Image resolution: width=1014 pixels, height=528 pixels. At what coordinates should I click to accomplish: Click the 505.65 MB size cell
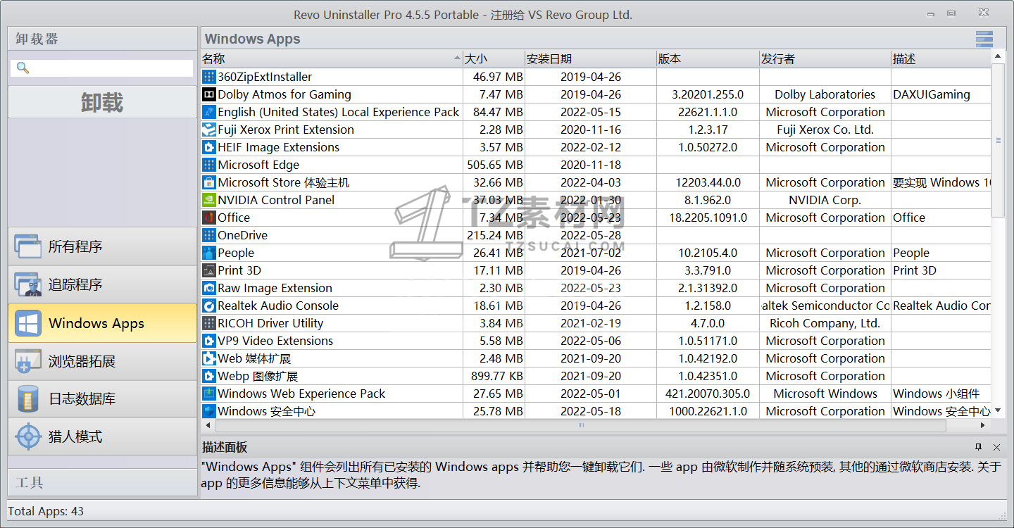point(495,165)
